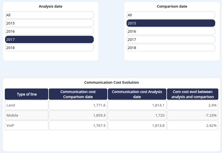Deselect 2017 in Analysis date filter

pyautogui.click(x=49, y=39)
